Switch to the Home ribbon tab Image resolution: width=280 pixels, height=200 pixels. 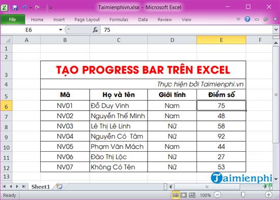[37, 20]
